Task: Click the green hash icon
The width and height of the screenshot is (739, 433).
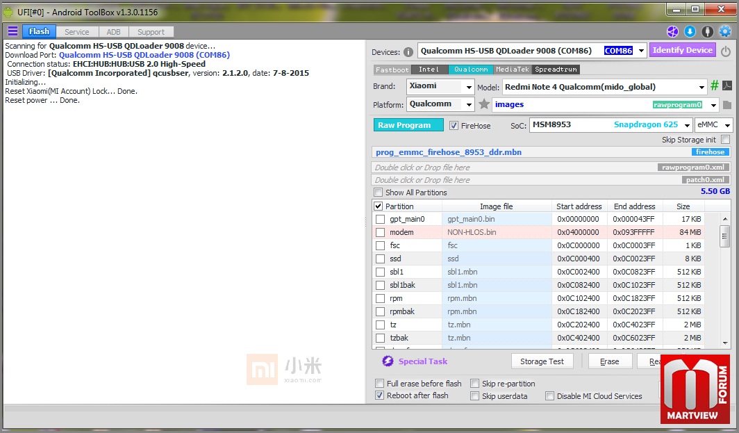Action: 715,85
